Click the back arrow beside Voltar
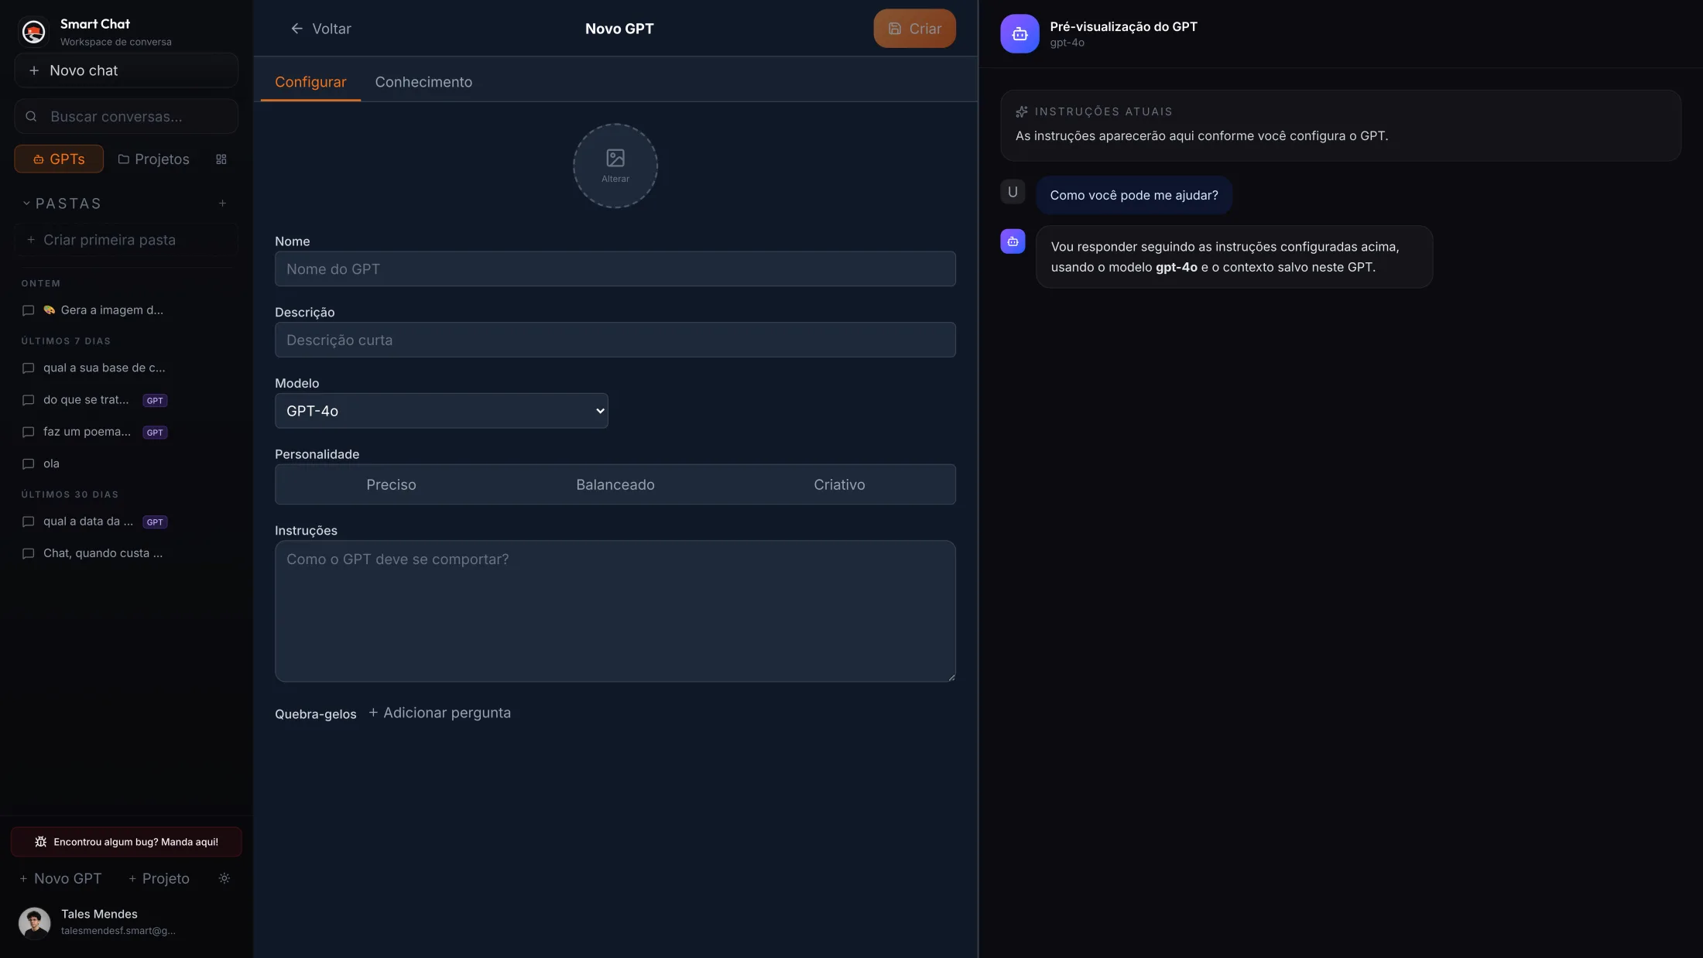The height and width of the screenshot is (958, 1703). pos(297,28)
